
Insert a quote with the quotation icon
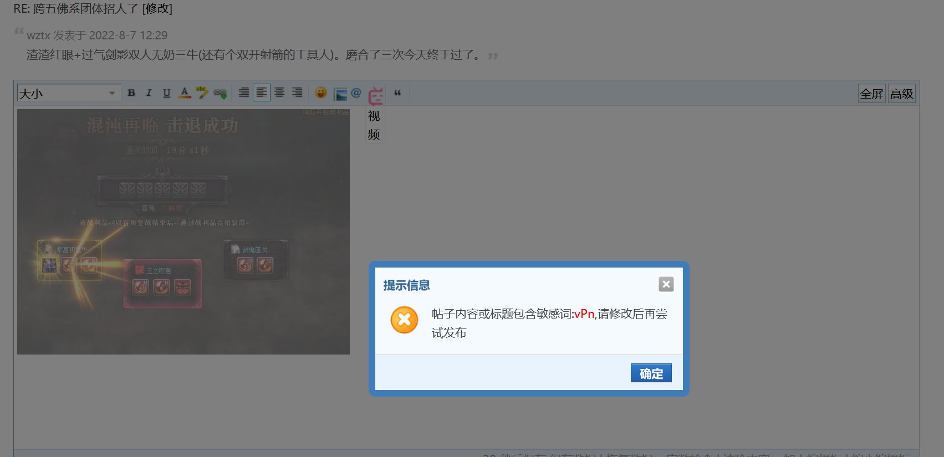pyautogui.click(x=397, y=93)
